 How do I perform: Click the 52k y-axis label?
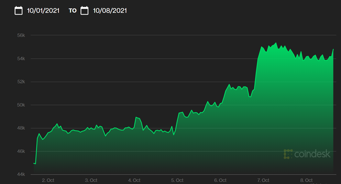pyautogui.click(x=21, y=82)
